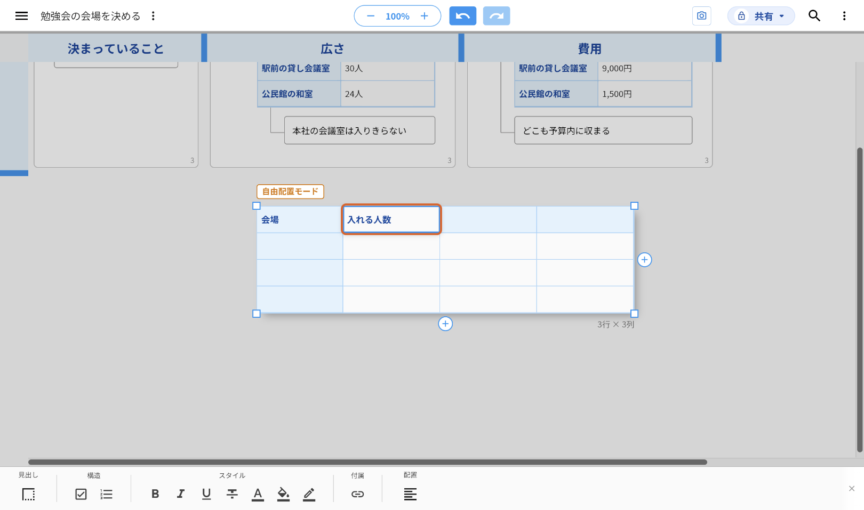
Task: Click the 自由配置モード label
Action: coord(290,192)
